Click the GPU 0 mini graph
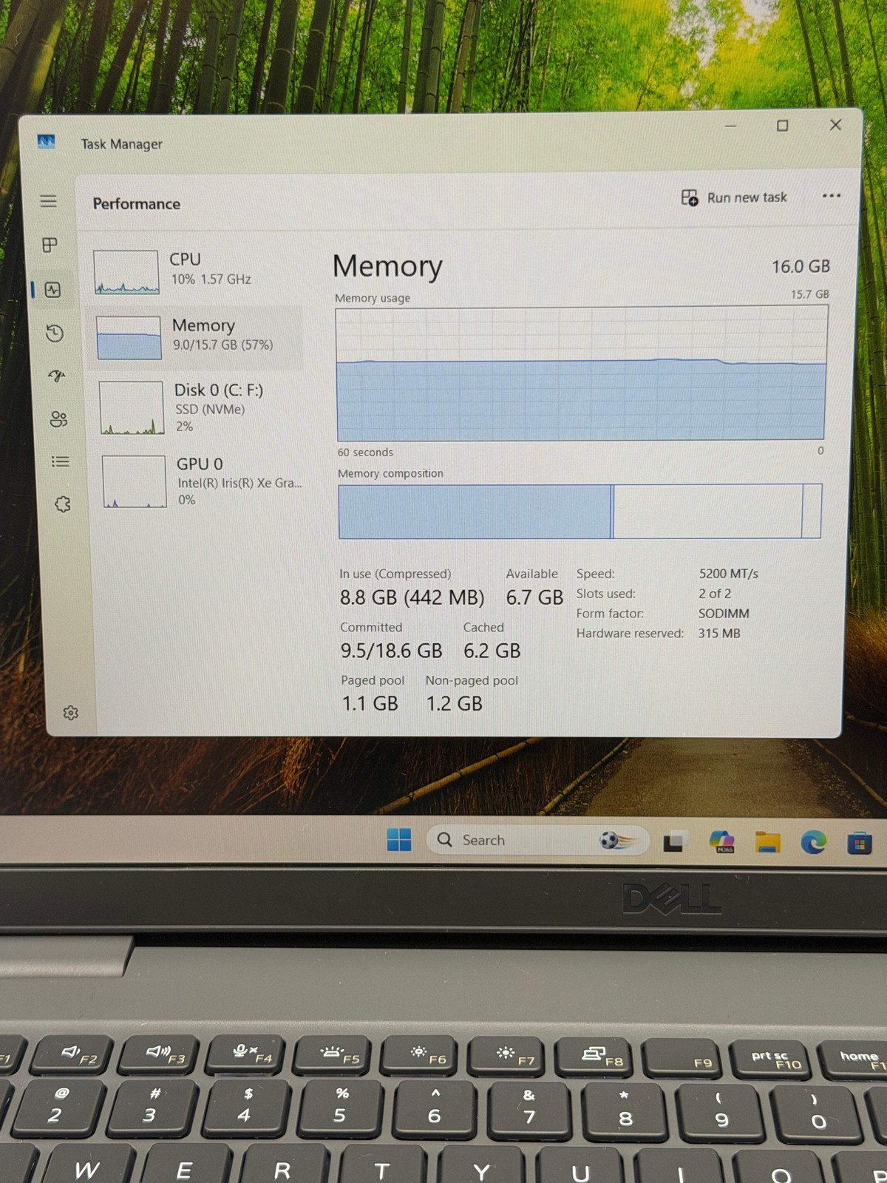 click(134, 481)
